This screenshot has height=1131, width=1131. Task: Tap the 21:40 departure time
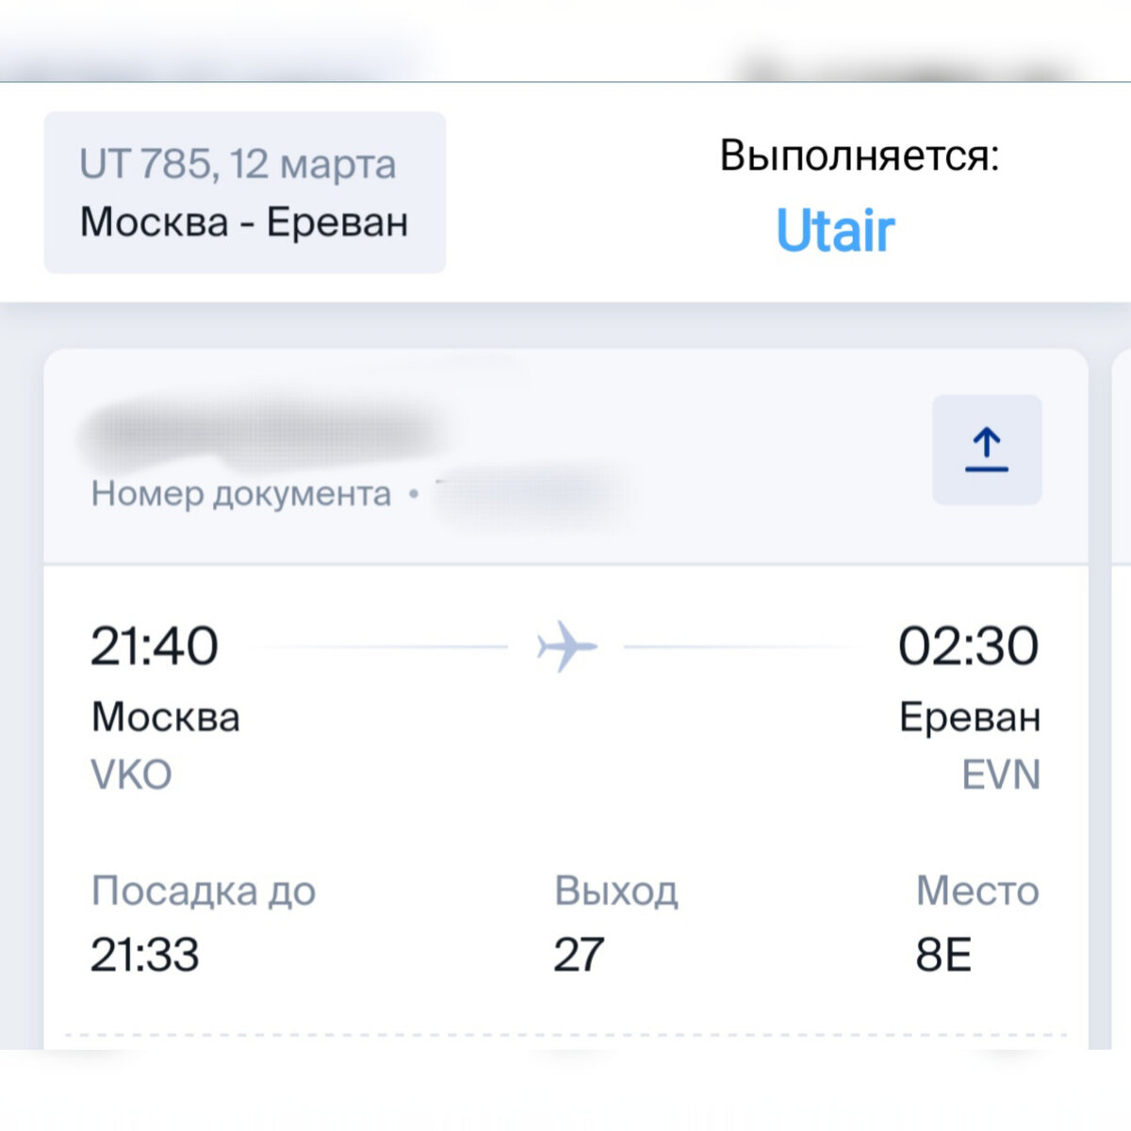pos(155,647)
